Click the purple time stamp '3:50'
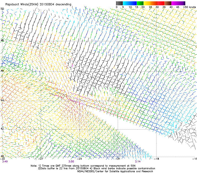Screen dimensions: 197x173 (x=71, y=162)
